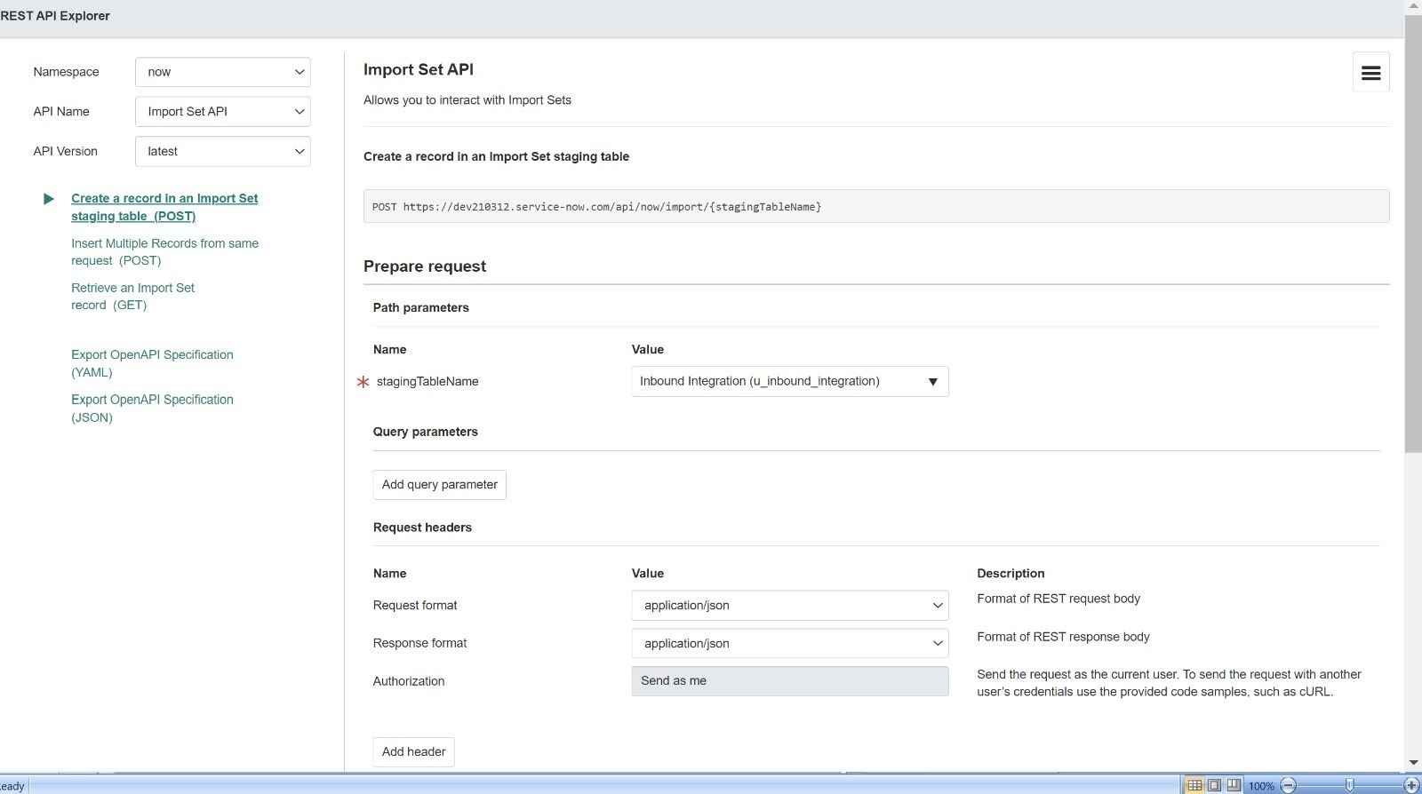Click the scroll down arrow icon
Screen dimensions: 1422x794
pyautogui.click(x=1413, y=762)
